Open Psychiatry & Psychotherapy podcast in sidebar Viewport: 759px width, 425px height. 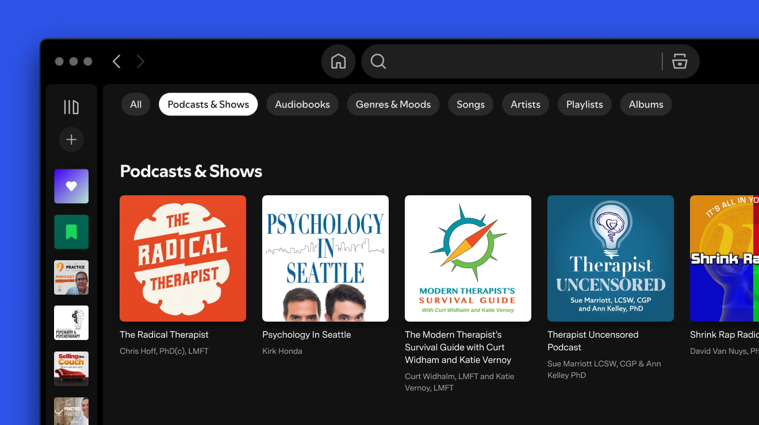(71, 323)
